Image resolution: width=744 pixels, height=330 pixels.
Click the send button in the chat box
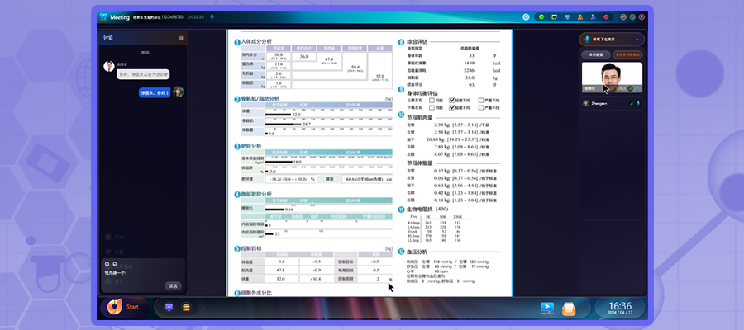click(x=172, y=285)
